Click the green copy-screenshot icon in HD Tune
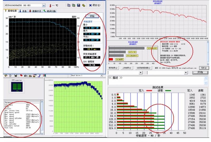Screen dimensions: 211x142 click(74, 5)
